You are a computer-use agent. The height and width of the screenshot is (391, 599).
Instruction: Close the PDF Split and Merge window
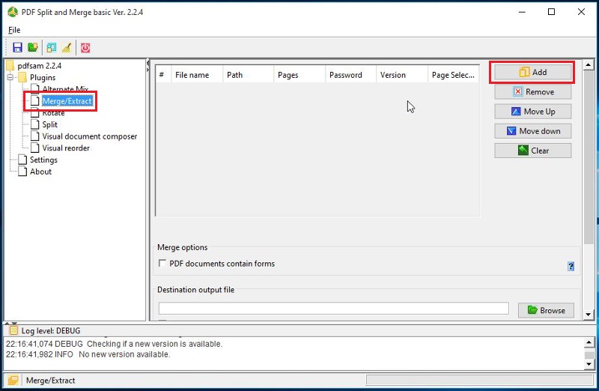(x=581, y=12)
